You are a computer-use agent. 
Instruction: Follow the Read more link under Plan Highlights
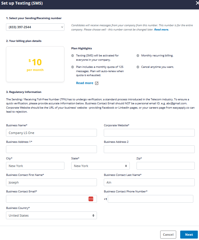85,83
